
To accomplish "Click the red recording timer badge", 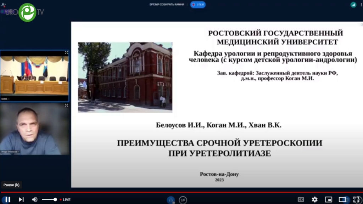I will point(198,5).
